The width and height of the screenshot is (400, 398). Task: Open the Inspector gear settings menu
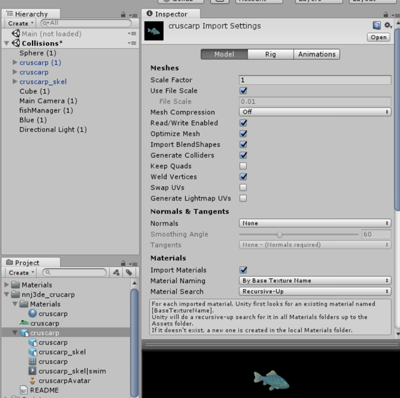(388, 25)
